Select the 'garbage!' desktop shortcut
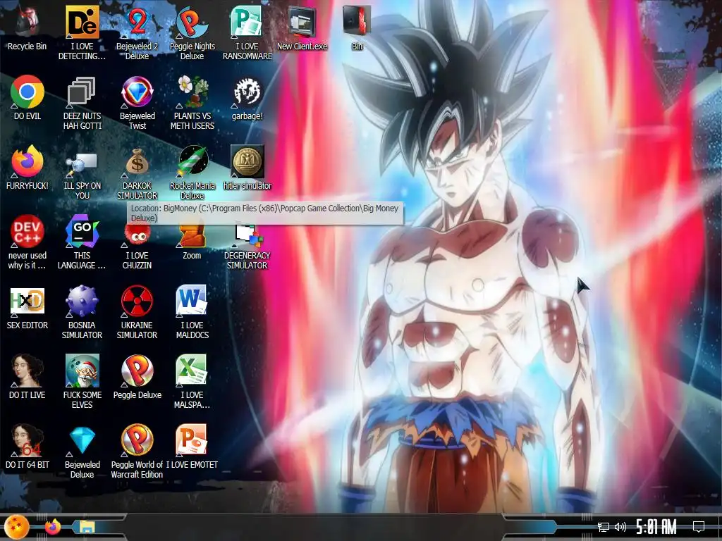 click(247, 97)
